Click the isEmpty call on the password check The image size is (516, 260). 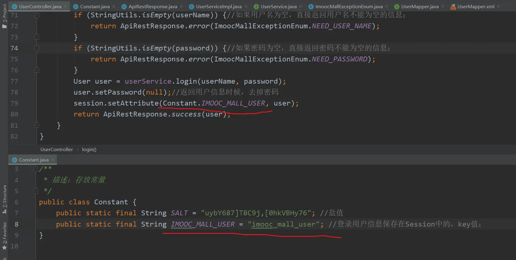[157, 48]
